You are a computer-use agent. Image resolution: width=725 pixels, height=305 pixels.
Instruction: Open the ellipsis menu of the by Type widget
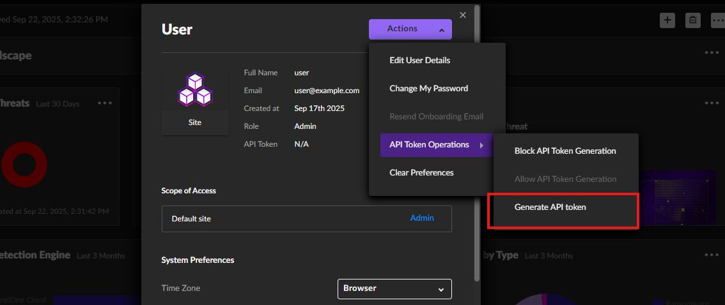[x=712, y=255]
